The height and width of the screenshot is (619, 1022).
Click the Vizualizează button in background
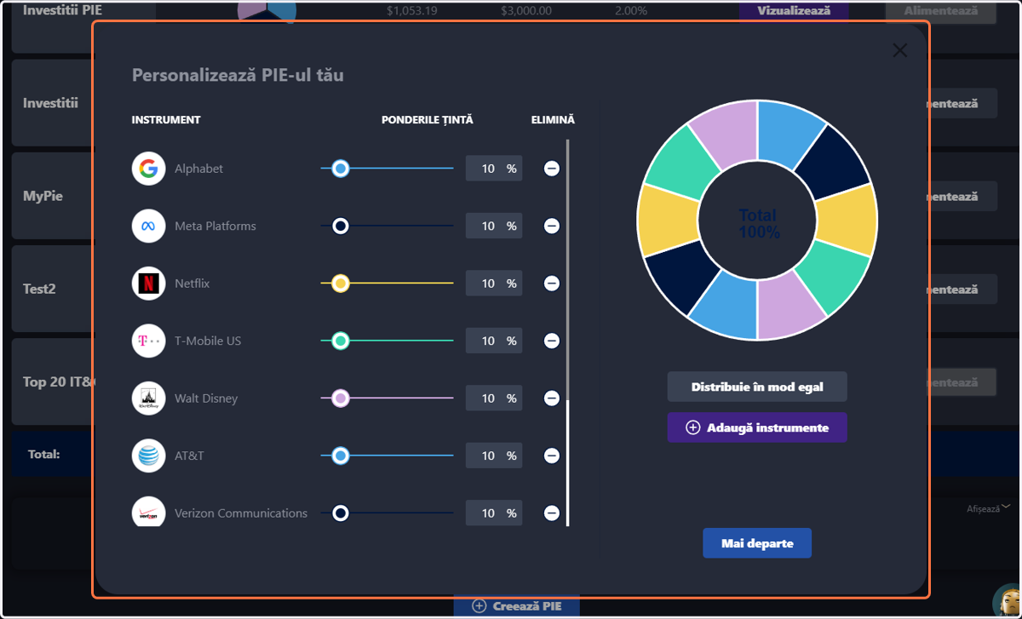pos(794,11)
